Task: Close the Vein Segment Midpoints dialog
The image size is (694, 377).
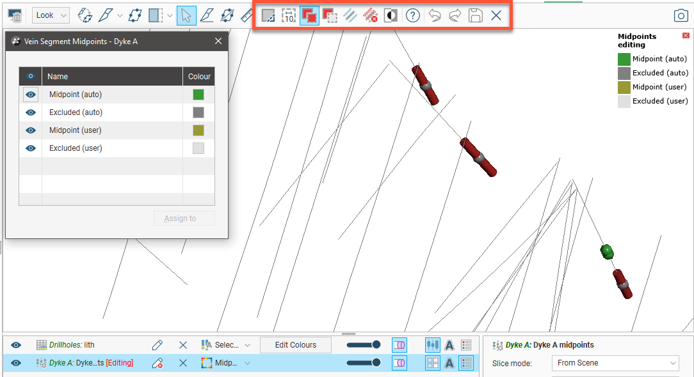Action: (218, 42)
